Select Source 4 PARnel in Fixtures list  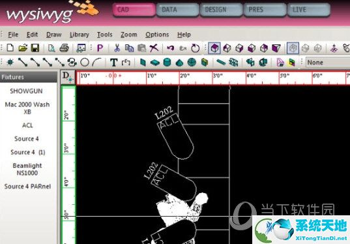pyautogui.click(x=27, y=187)
